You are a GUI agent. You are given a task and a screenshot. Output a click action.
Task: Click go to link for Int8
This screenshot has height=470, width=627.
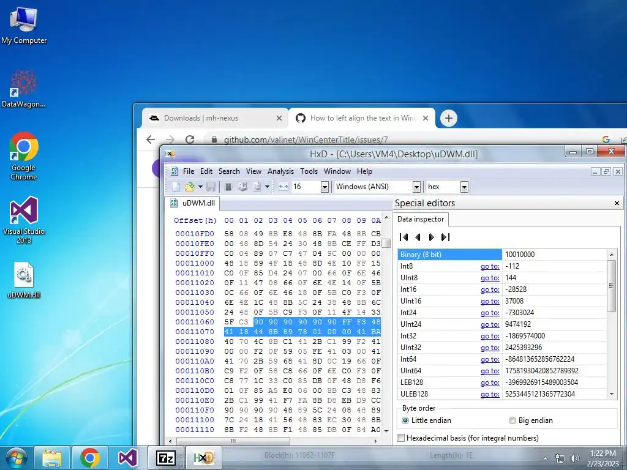[490, 266]
